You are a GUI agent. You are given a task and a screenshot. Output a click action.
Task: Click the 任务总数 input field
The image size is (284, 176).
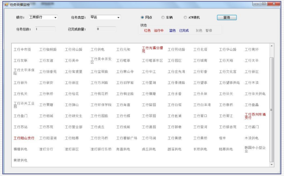pyautogui.click(x=45, y=29)
